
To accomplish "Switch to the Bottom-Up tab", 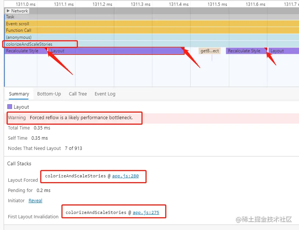I will click(49, 94).
